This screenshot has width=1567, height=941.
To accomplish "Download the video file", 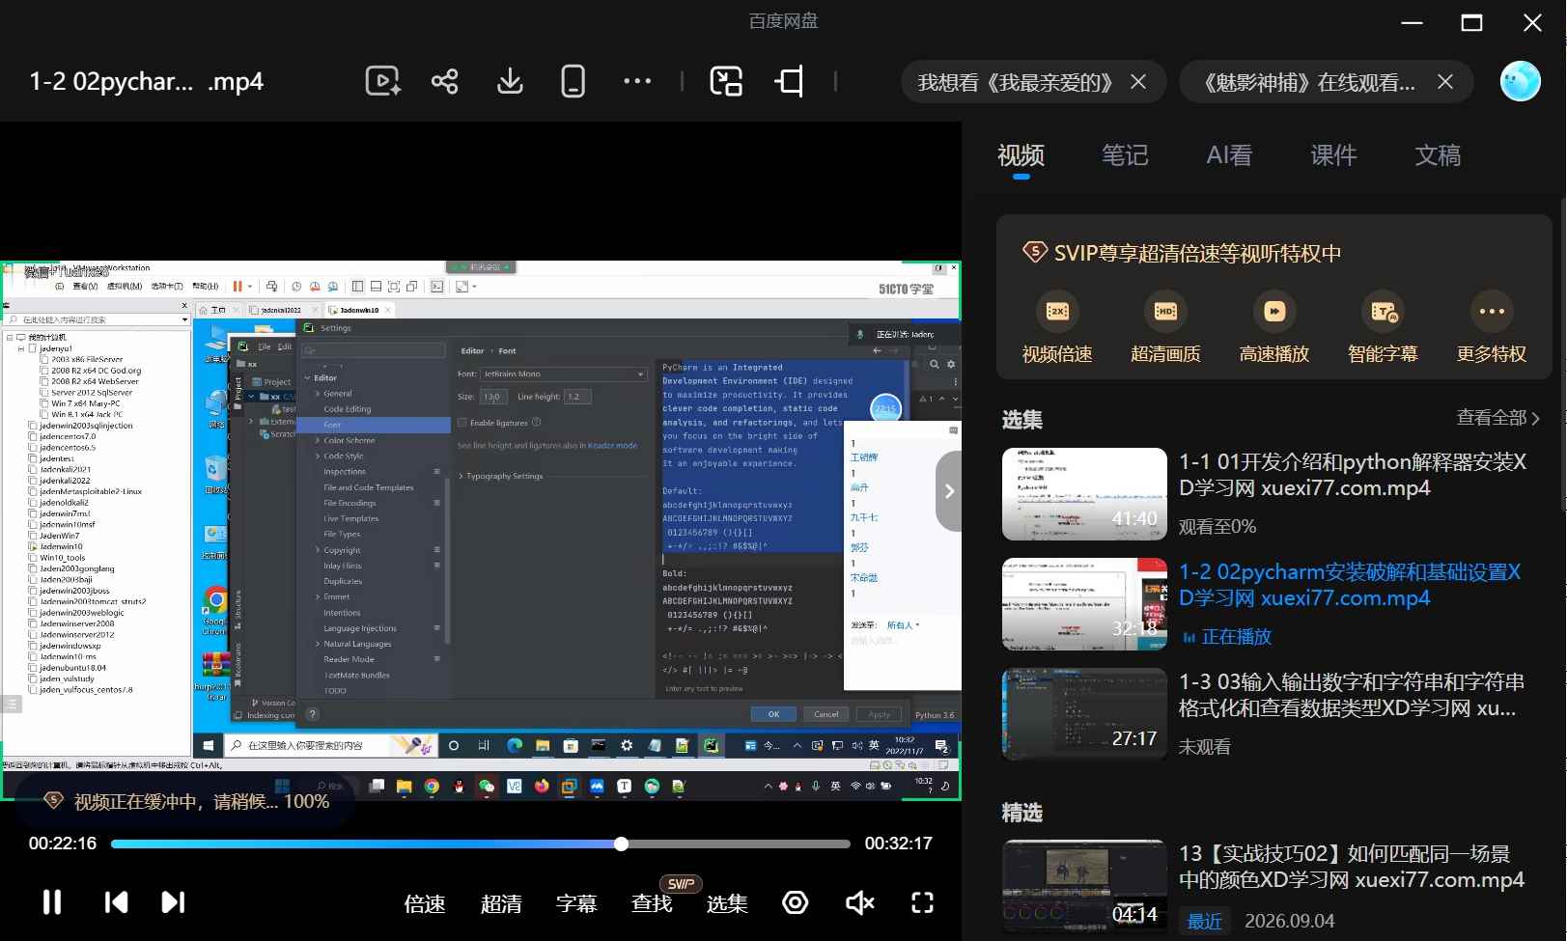I will tap(510, 81).
